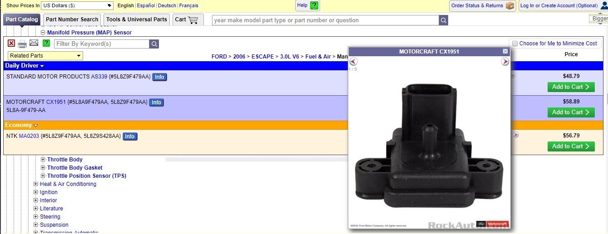608x234 pixels.
Task: Select English language link
Action: pos(126,6)
